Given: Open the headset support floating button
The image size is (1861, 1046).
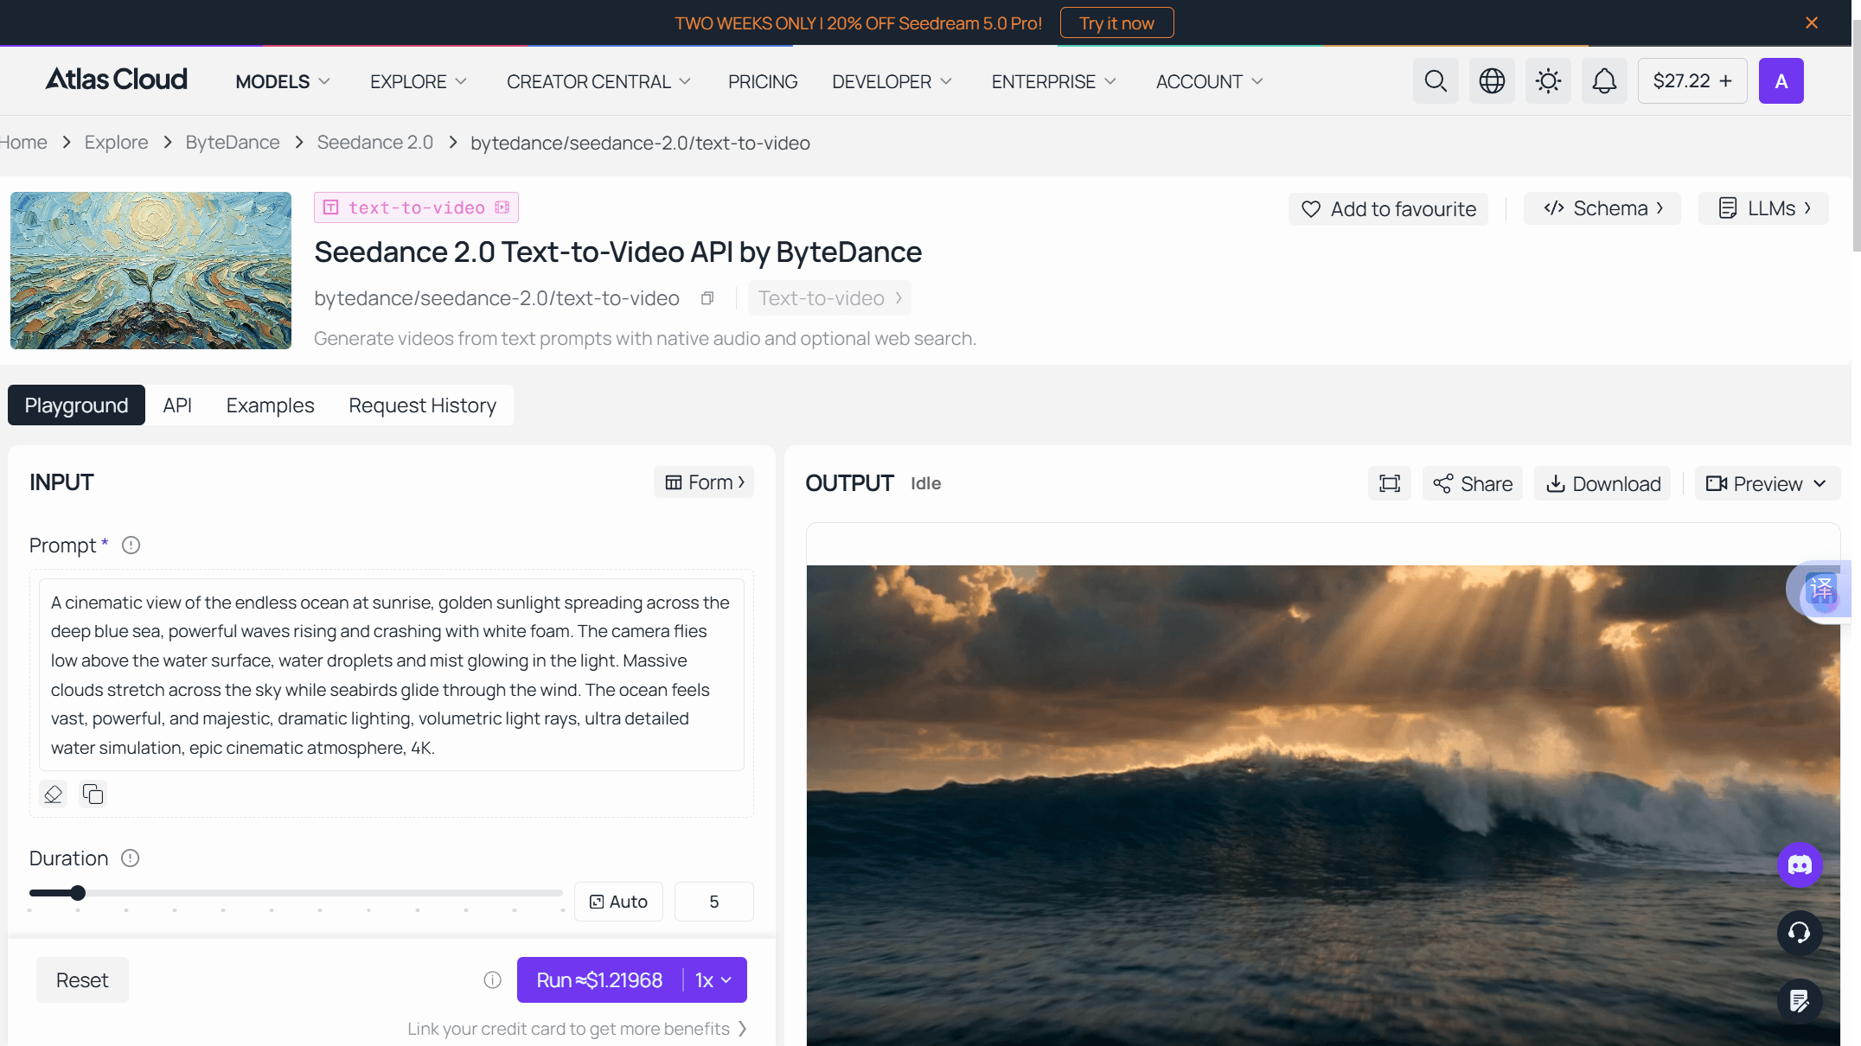Looking at the screenshot, I should (1800, 933).
